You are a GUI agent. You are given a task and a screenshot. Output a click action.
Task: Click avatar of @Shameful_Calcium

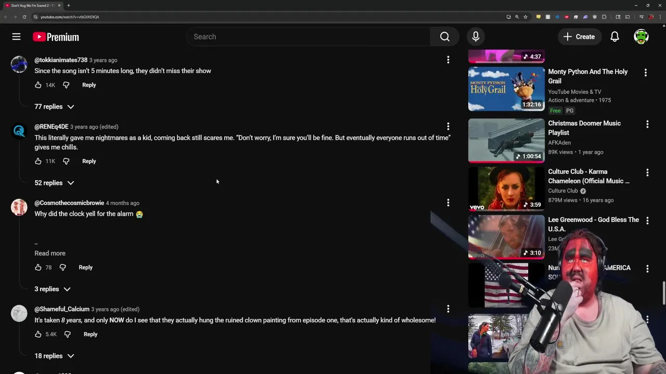19,313
